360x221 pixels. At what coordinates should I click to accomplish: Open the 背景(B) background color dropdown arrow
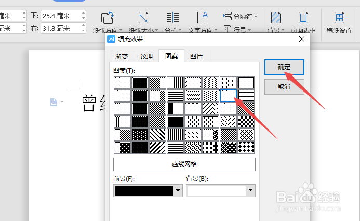coord(251,190)
